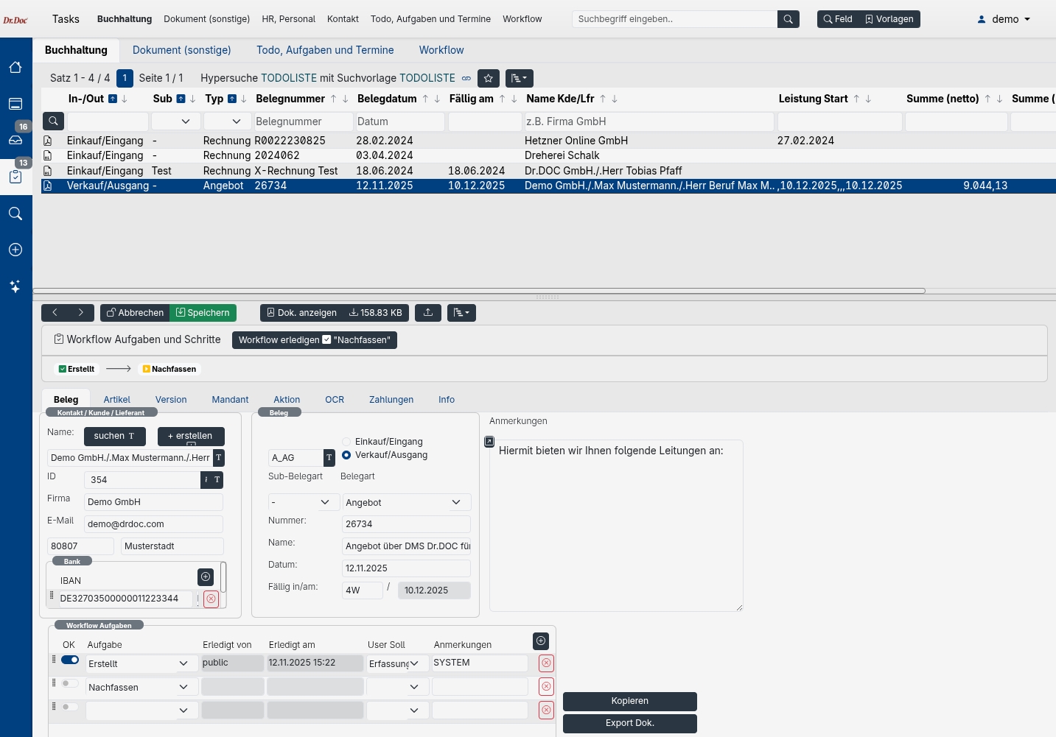Open the Aufgabe dropdown showing Erstellt
1056x737 pixels.
pos(141,664)
